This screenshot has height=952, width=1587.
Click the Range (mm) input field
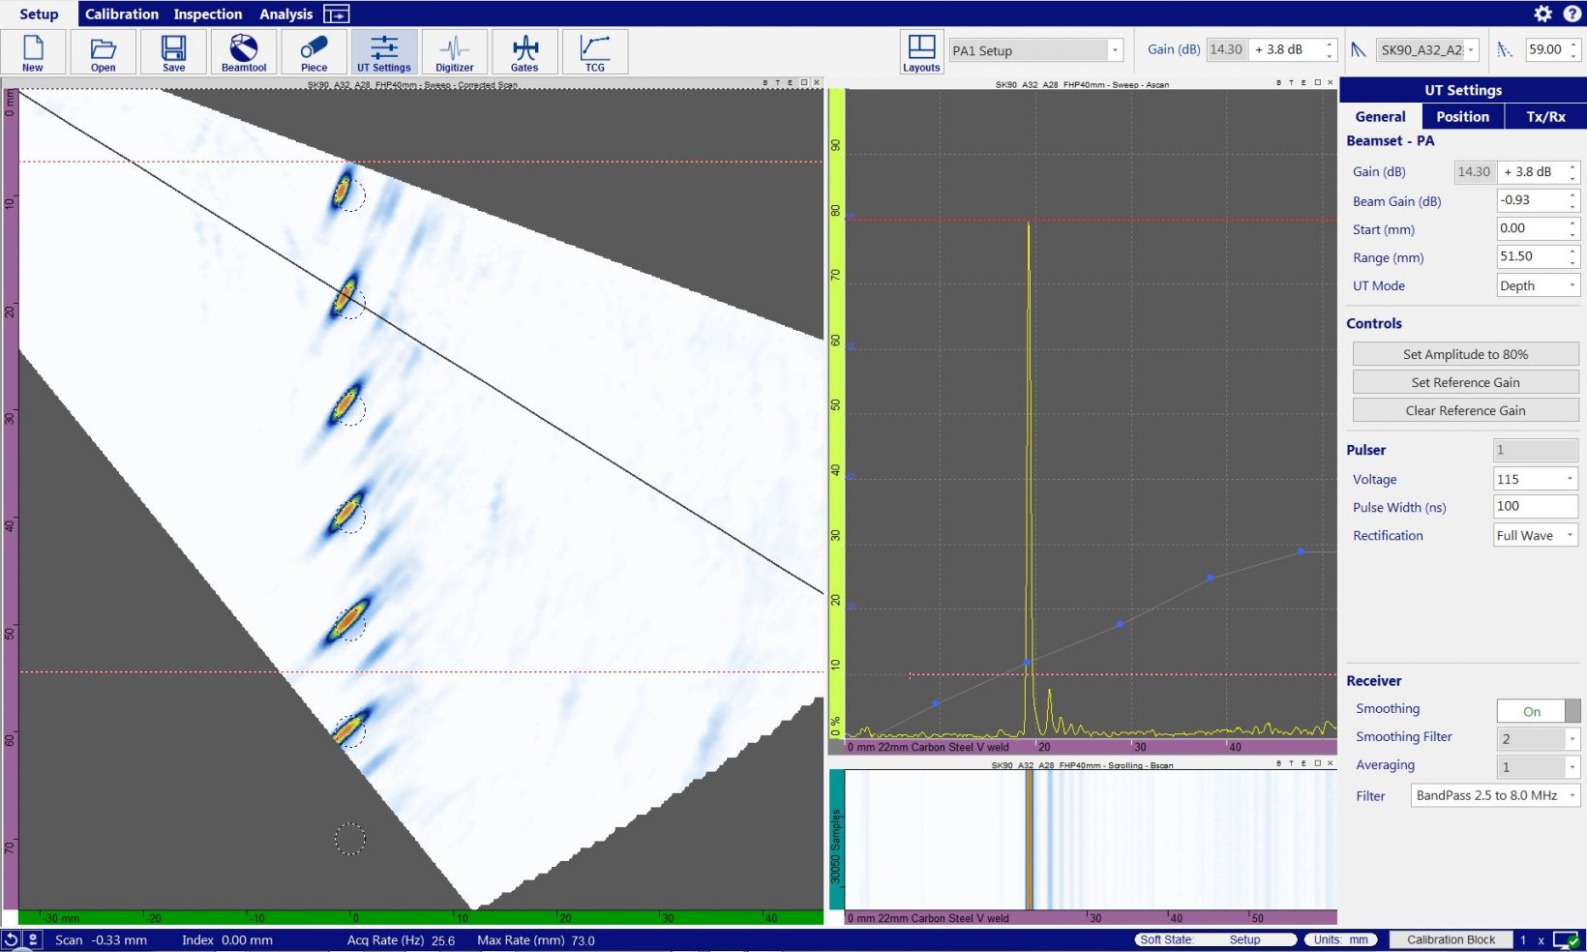tap(1529, 257)
